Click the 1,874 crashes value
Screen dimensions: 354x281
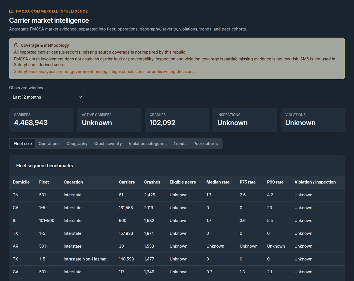tap(149, 233)
